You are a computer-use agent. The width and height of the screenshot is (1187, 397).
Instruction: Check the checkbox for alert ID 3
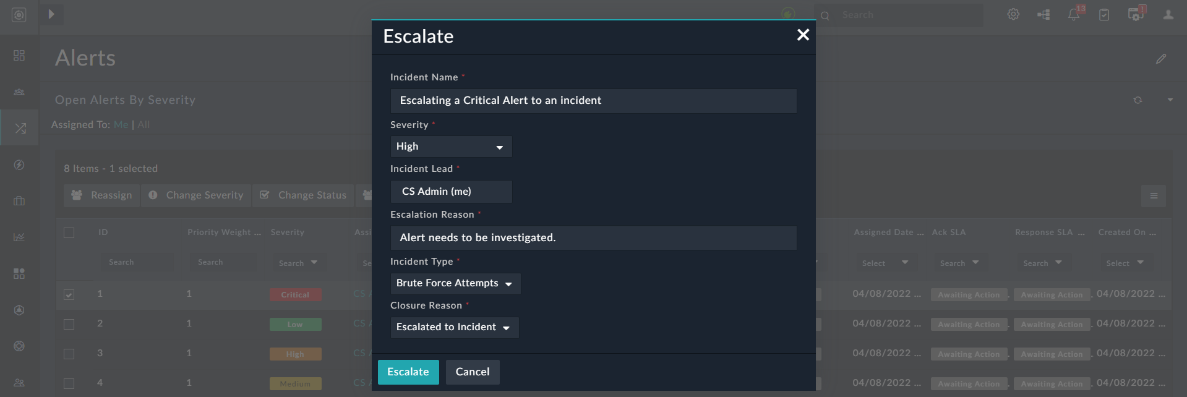coord(69,353)
